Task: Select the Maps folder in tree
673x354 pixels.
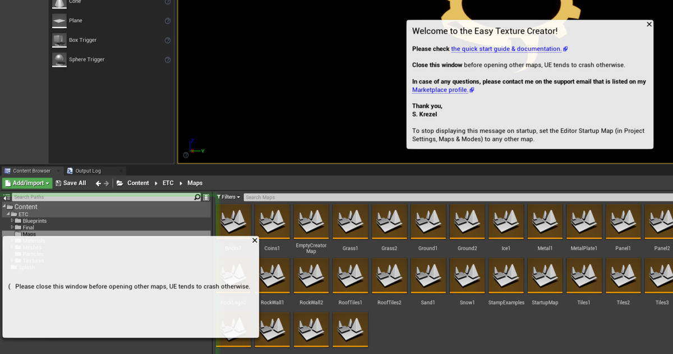Action: coord(29,234)
